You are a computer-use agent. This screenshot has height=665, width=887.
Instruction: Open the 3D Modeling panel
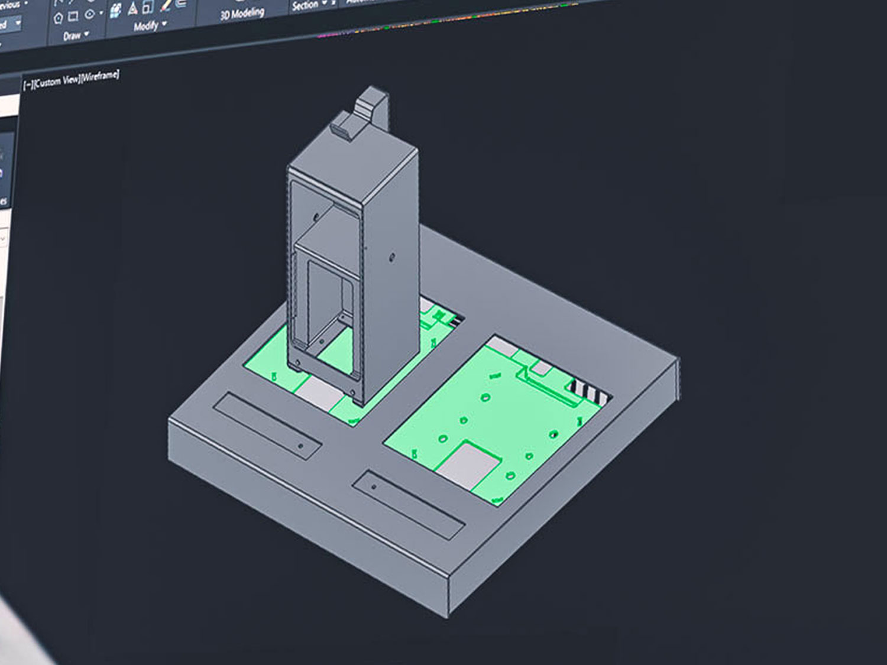242,13
